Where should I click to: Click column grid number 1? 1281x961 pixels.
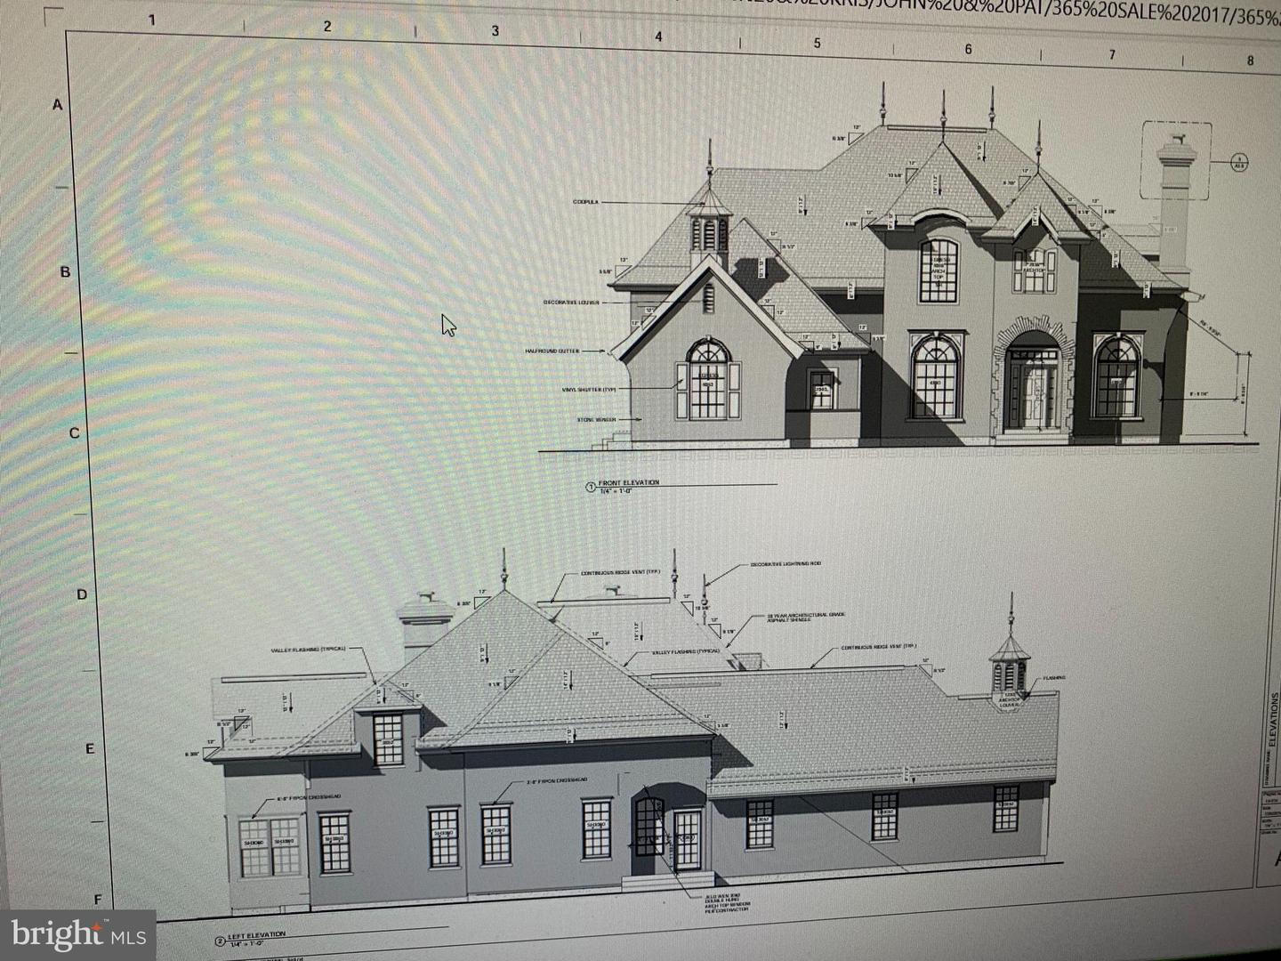(152, 20)
